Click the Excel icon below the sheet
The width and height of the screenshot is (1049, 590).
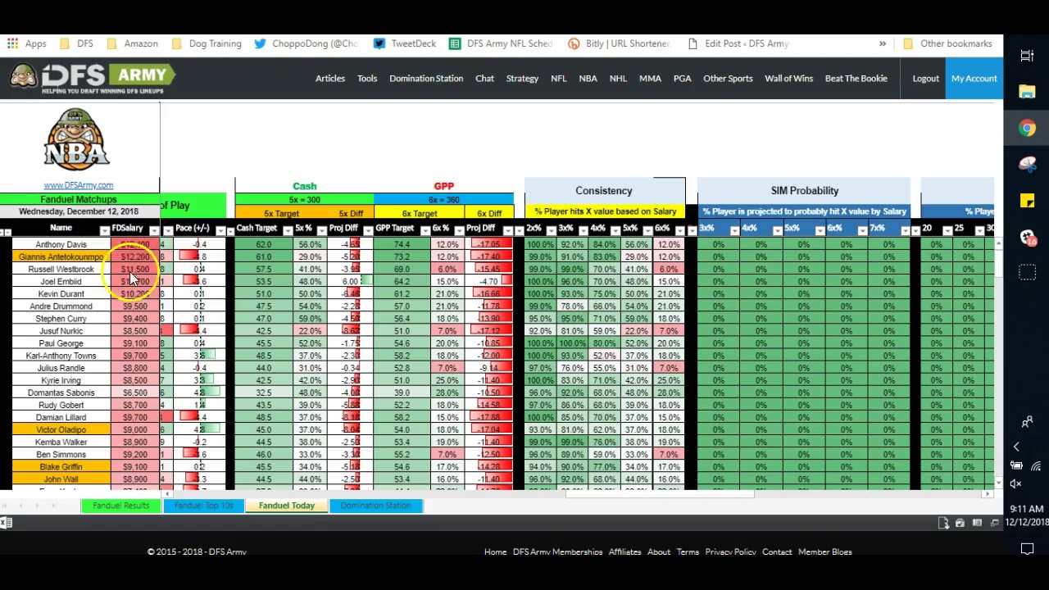click(5, 523)
